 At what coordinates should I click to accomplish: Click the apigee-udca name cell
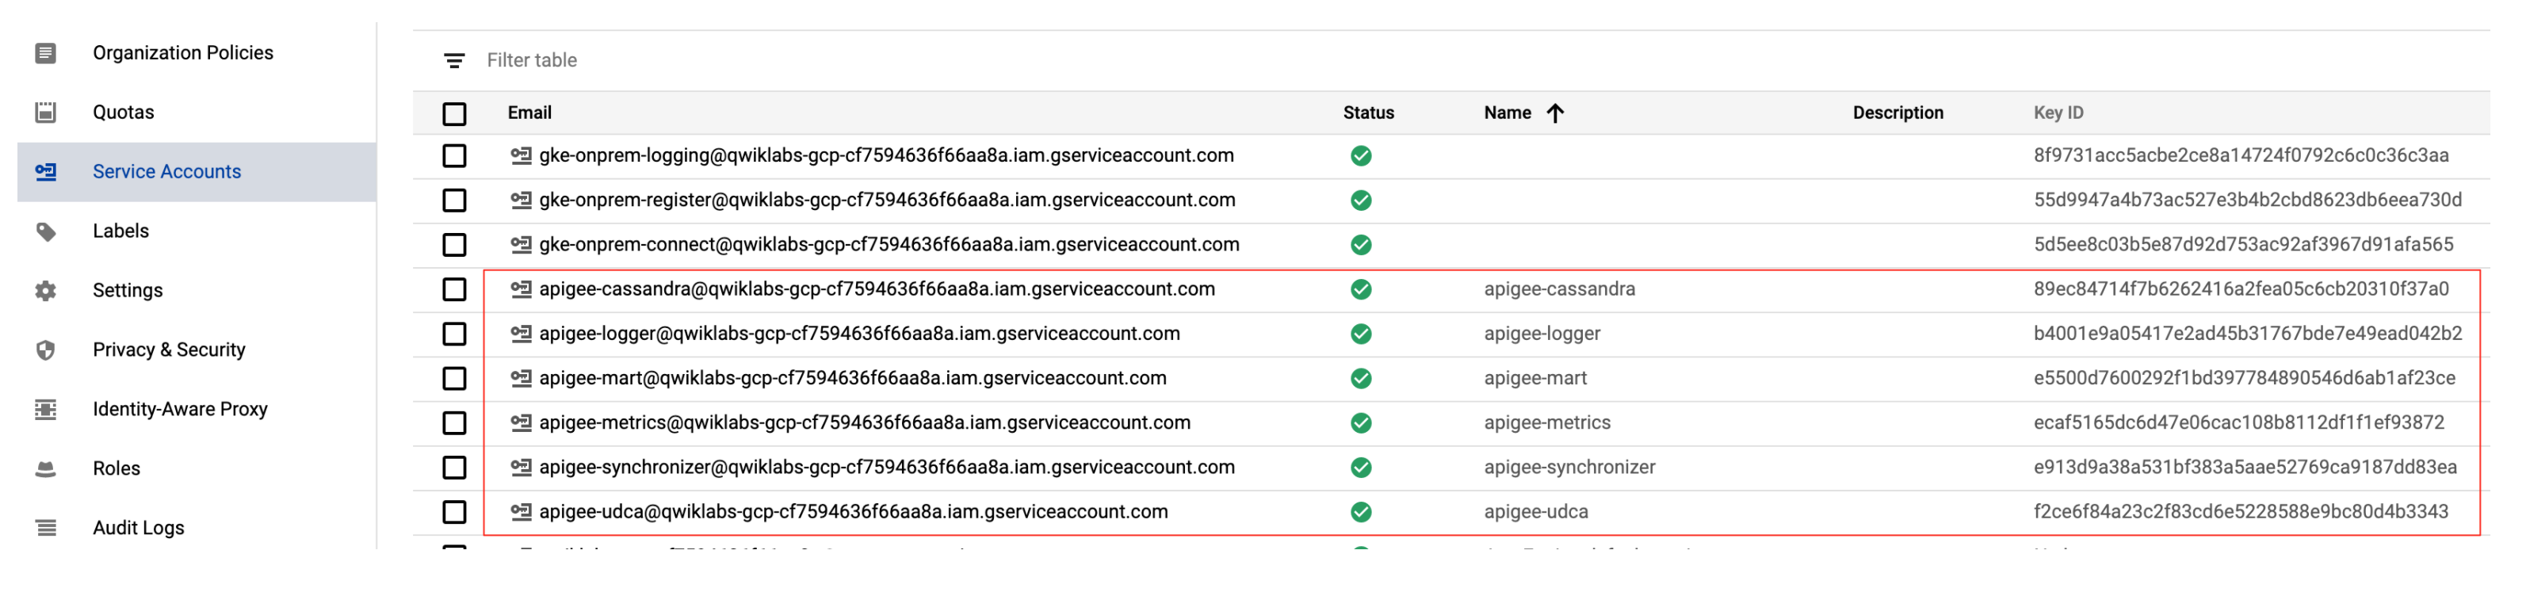pos(1536,511)
